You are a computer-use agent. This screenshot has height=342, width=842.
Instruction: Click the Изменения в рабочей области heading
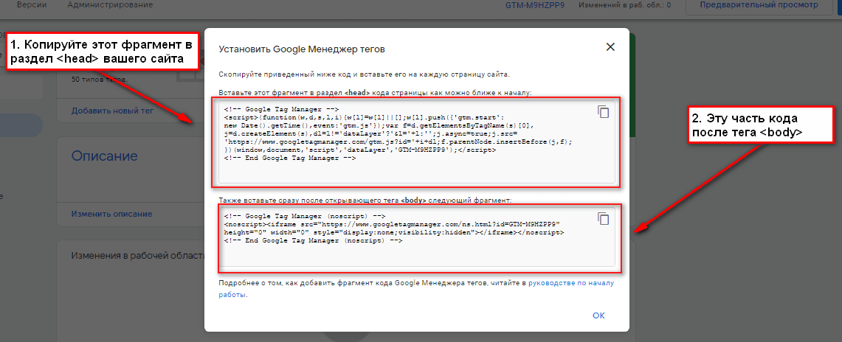tap(137, 256)
